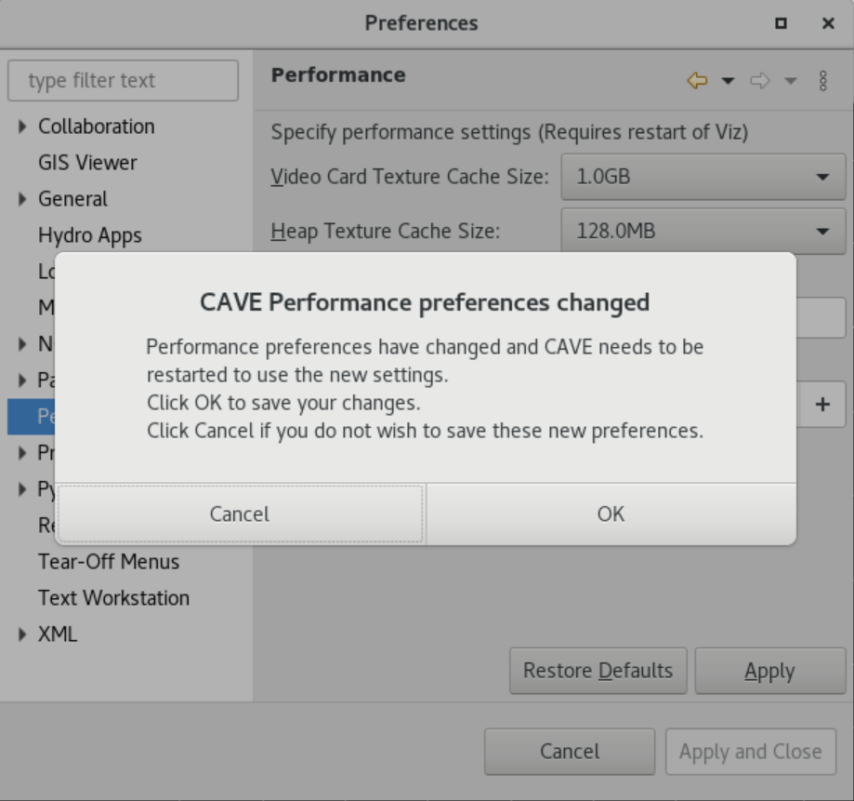Viewport: 854px width, 801px height.
Task: Select Tear-Off Menus preference page
Action: point(109,562)
